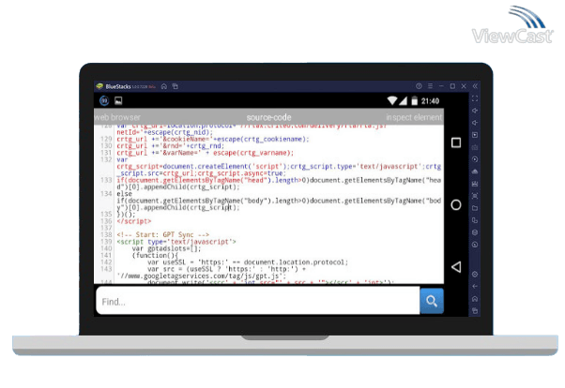Click the recent apps icon at the sidebar bottom

pyautogui.click(x=475, y=310)
